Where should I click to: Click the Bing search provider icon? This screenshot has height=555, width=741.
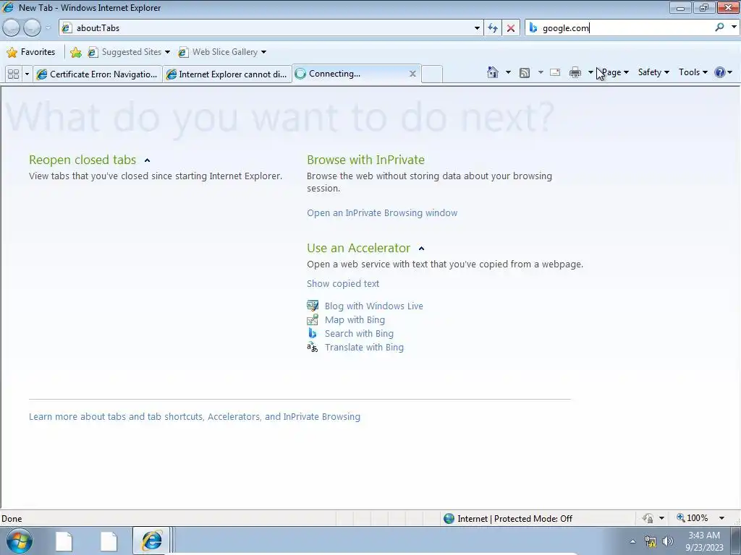[533, 28]
